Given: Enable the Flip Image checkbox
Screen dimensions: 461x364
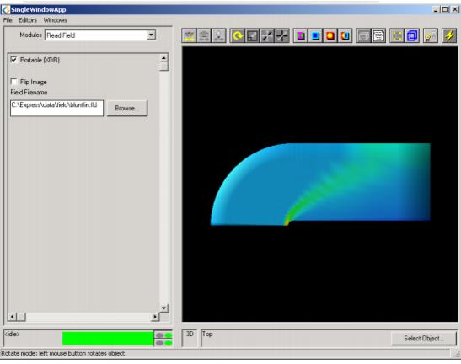Looking at the screenshot, I should point(13,82).
